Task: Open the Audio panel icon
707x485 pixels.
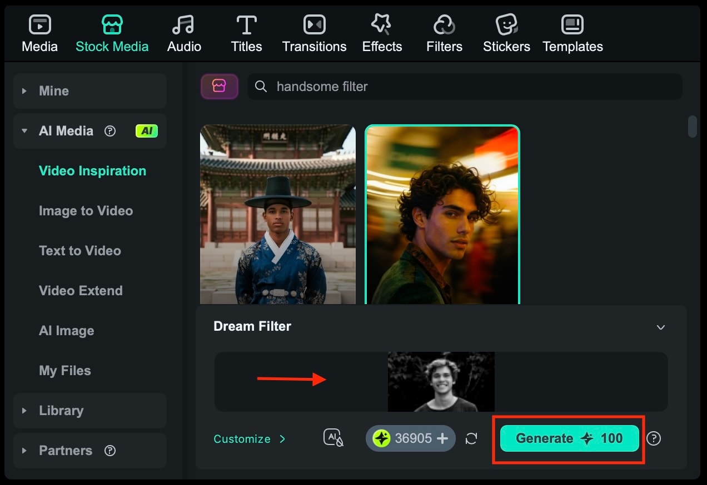Action: click(184, 24)
